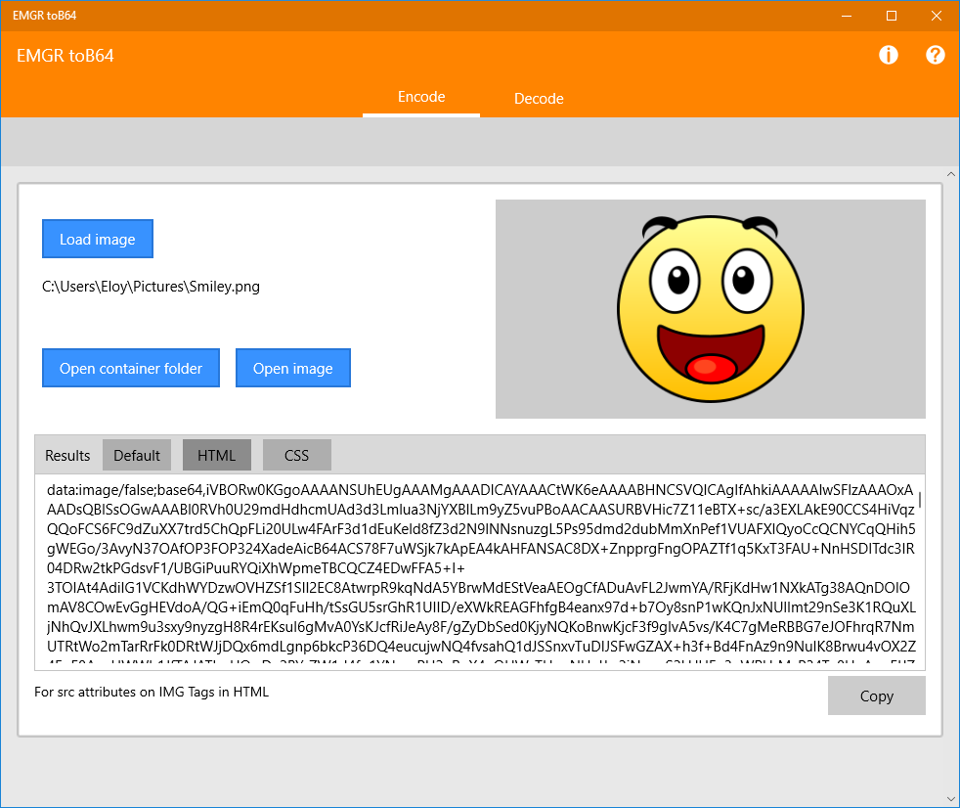960x808 pixels.
Task: Select the CSS results format
Action: click(297, 455)
